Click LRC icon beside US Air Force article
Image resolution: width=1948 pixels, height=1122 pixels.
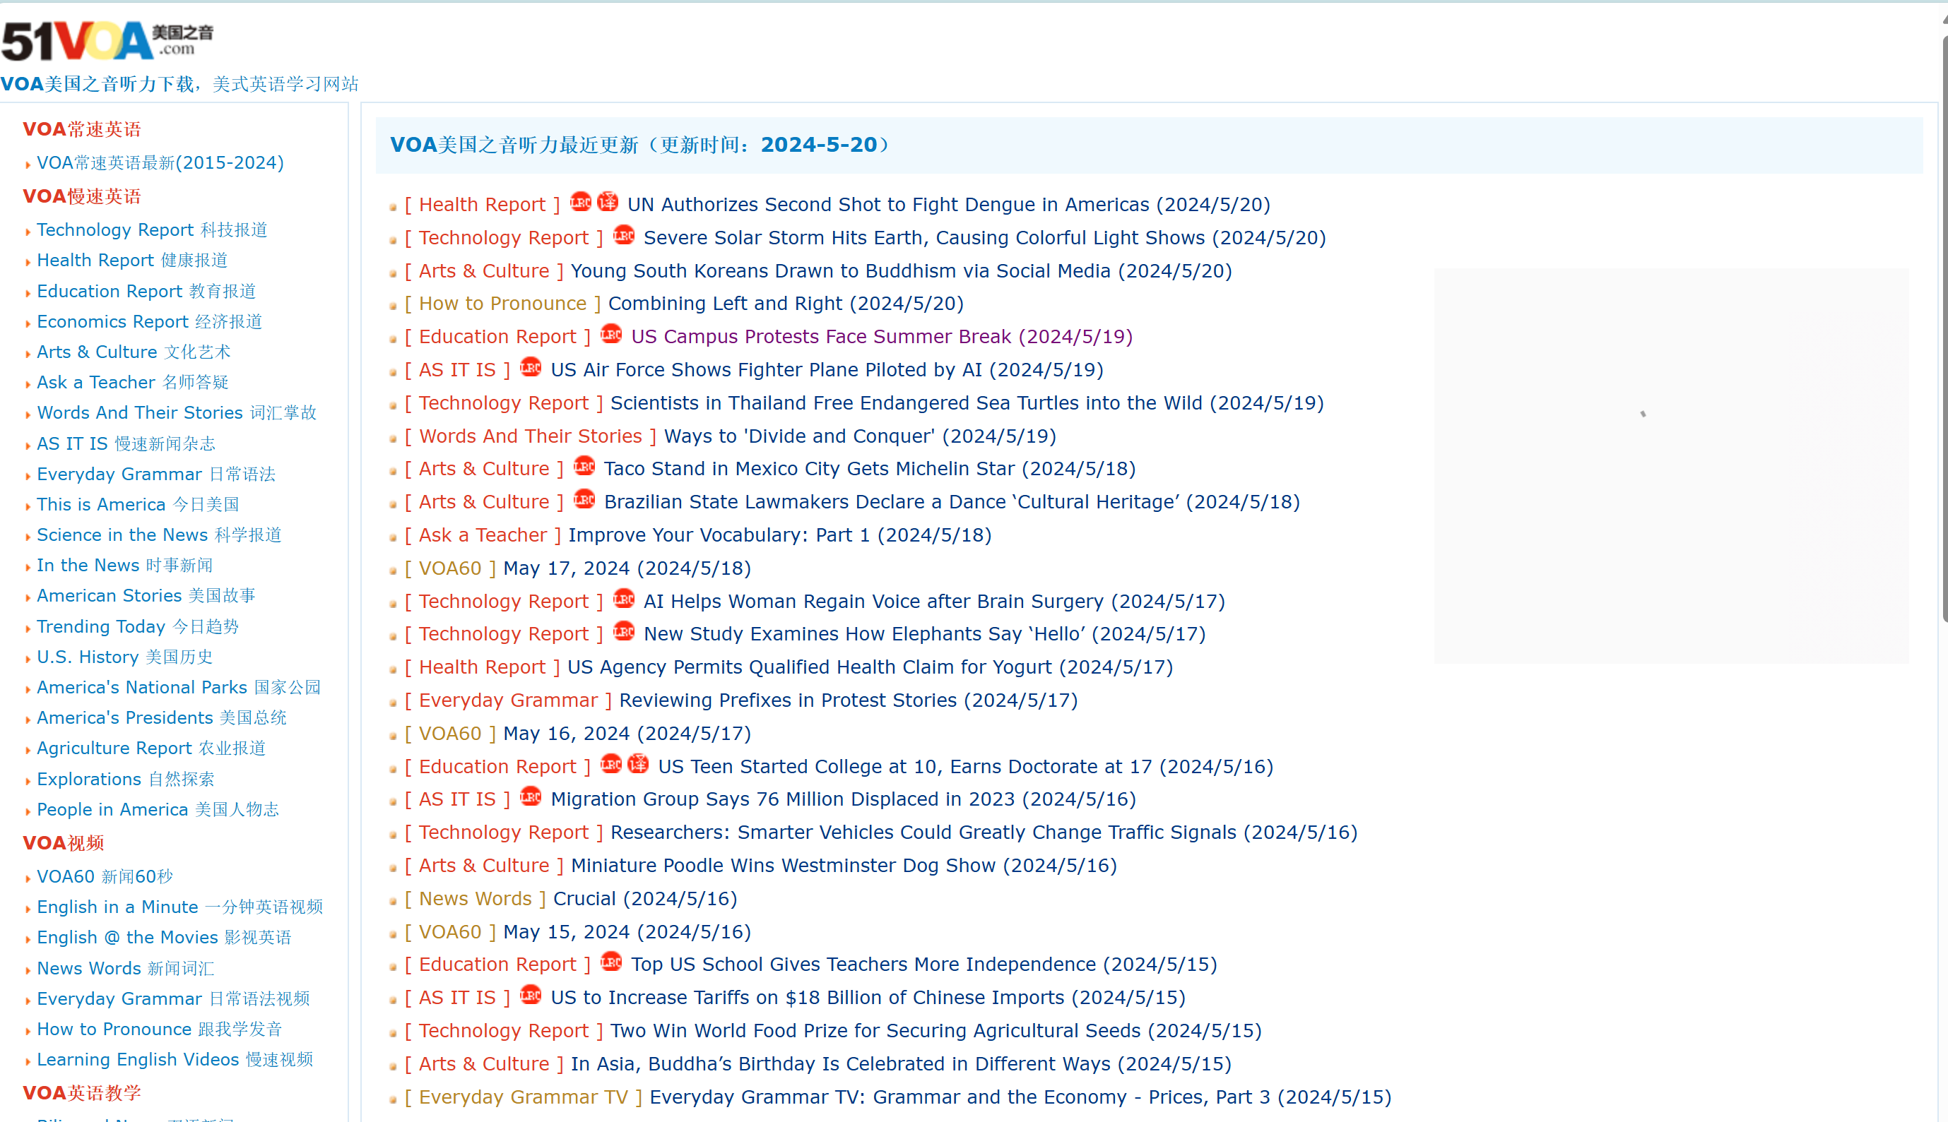(531, 368)
